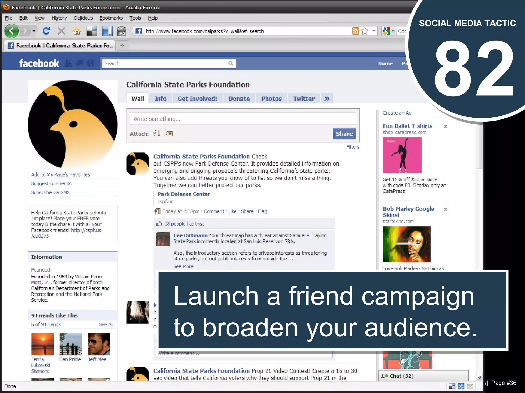Viewport: 525px width, 393px height.
Task: Open the wall Filters link
Action: click(353, 147)
